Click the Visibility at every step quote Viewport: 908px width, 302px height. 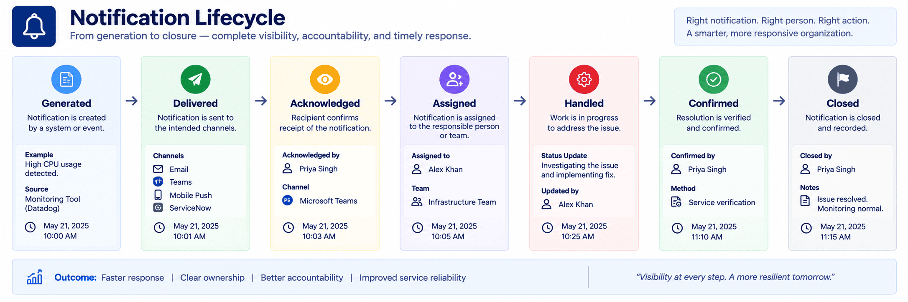(x=735, y=277)
